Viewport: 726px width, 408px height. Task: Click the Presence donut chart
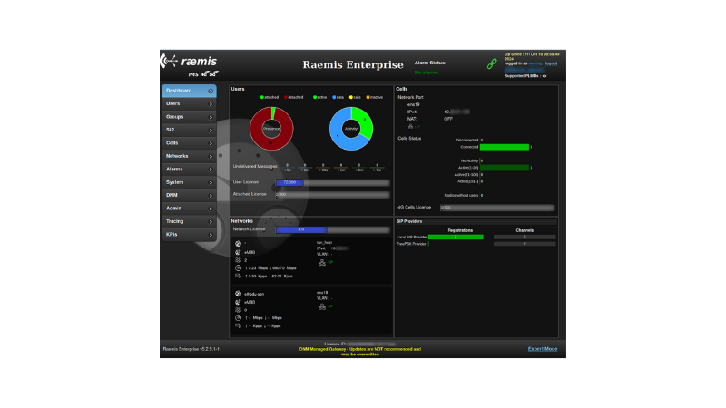click(x=271, y=129)
